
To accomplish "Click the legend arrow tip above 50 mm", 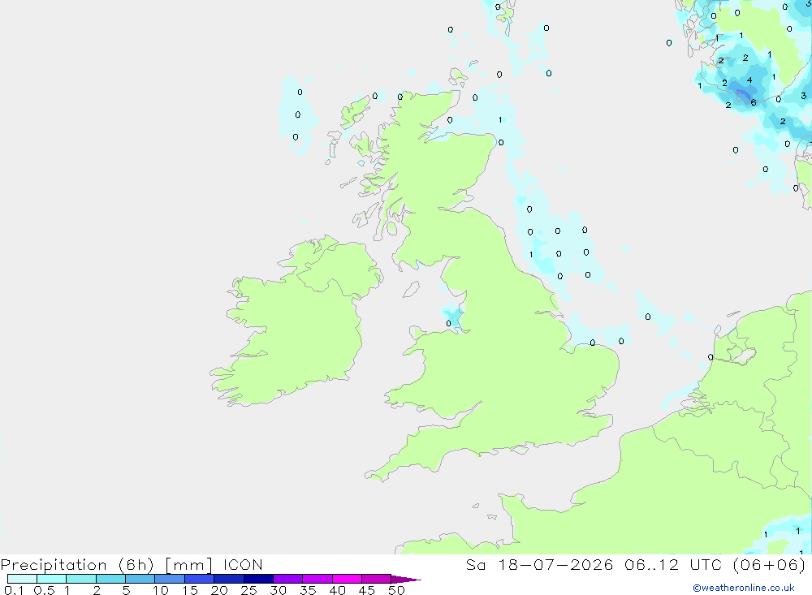I will 406,580.
